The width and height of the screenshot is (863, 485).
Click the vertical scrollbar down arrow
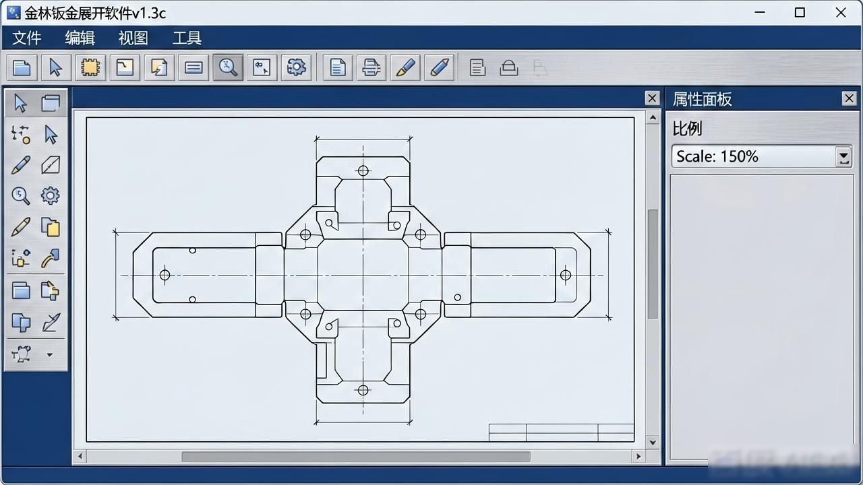tap(652, 442)
